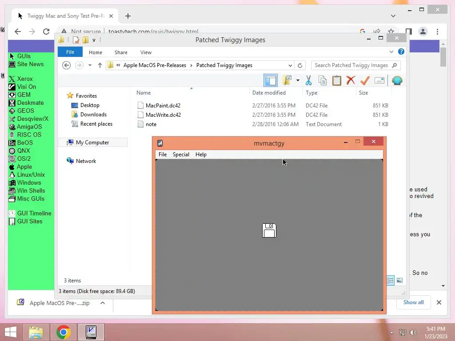Click the Search Patched Twiggy Images field
The height and width of the screenshot is (341, 455).
click(x=356, y=65)
